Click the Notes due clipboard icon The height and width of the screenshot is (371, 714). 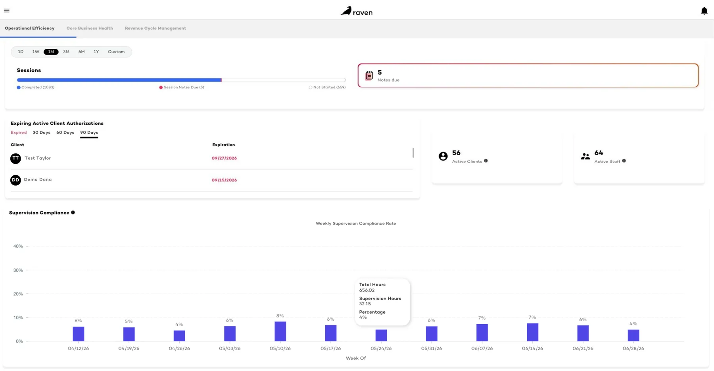tap(369, 75)
